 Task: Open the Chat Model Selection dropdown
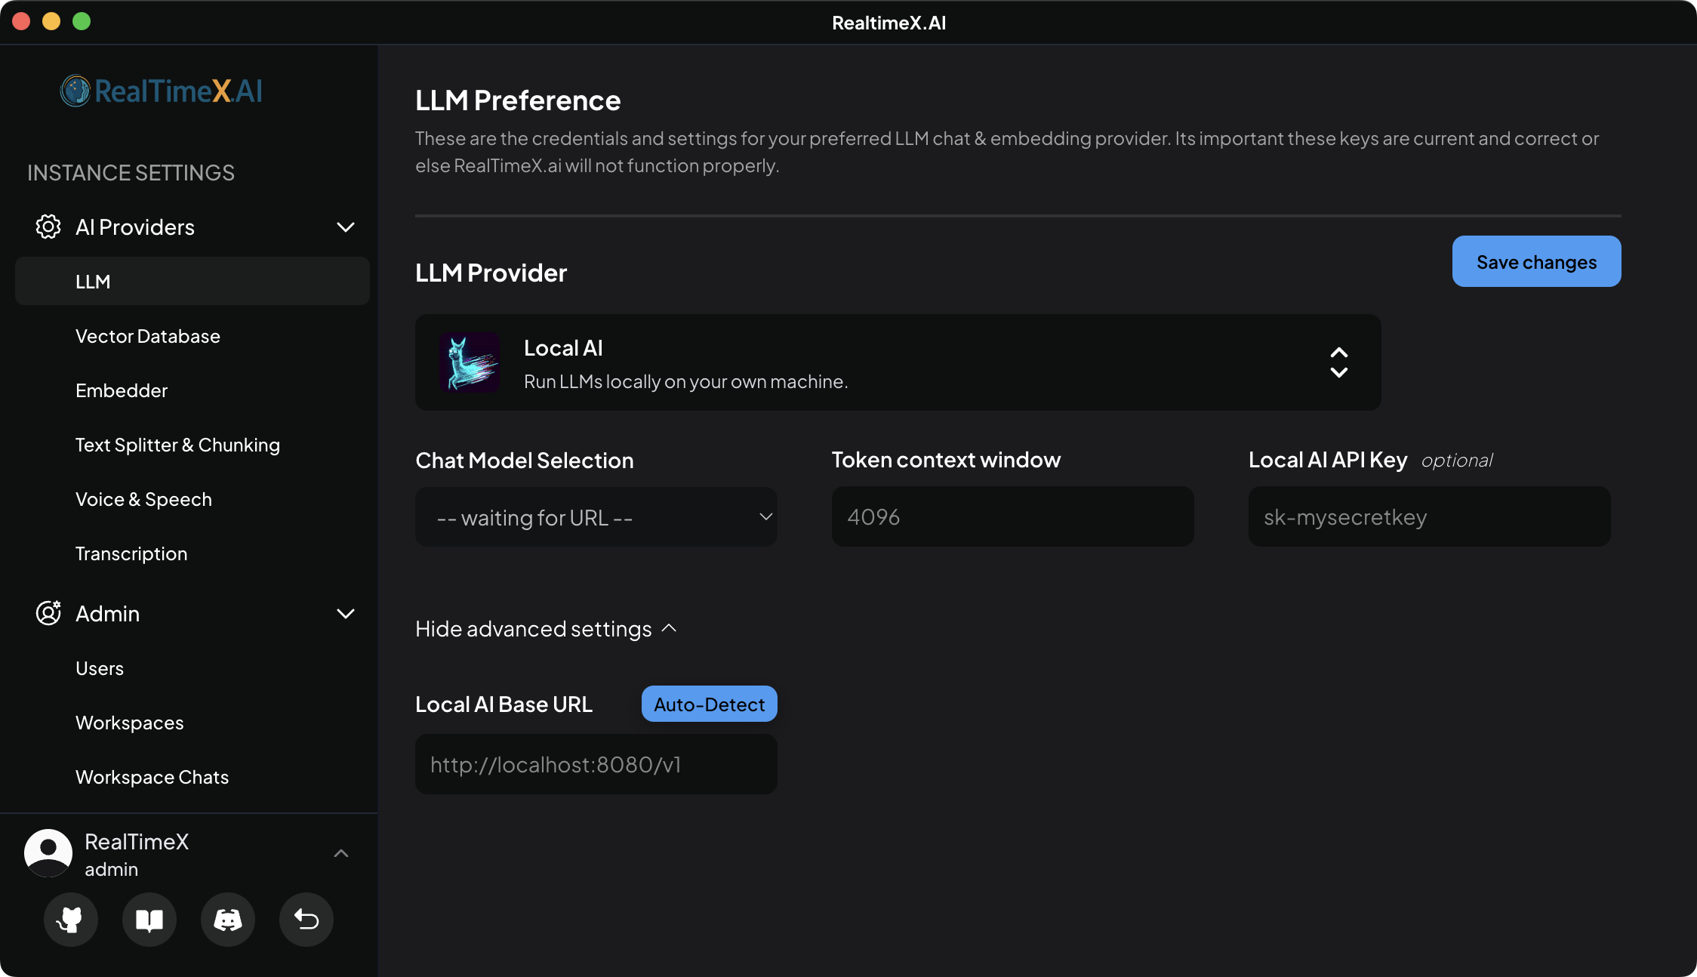coord(596,516)
